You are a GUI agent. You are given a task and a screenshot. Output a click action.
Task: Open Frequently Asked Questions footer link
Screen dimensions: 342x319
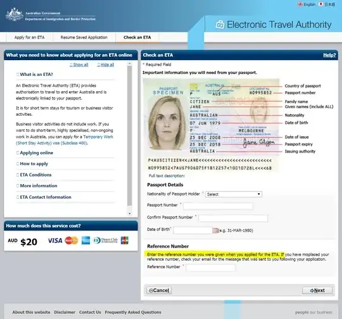point(133,312)
